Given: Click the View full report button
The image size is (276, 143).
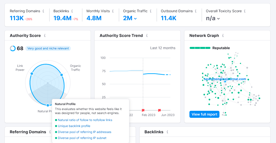Looking at the screenshot, I should (204, 114).
